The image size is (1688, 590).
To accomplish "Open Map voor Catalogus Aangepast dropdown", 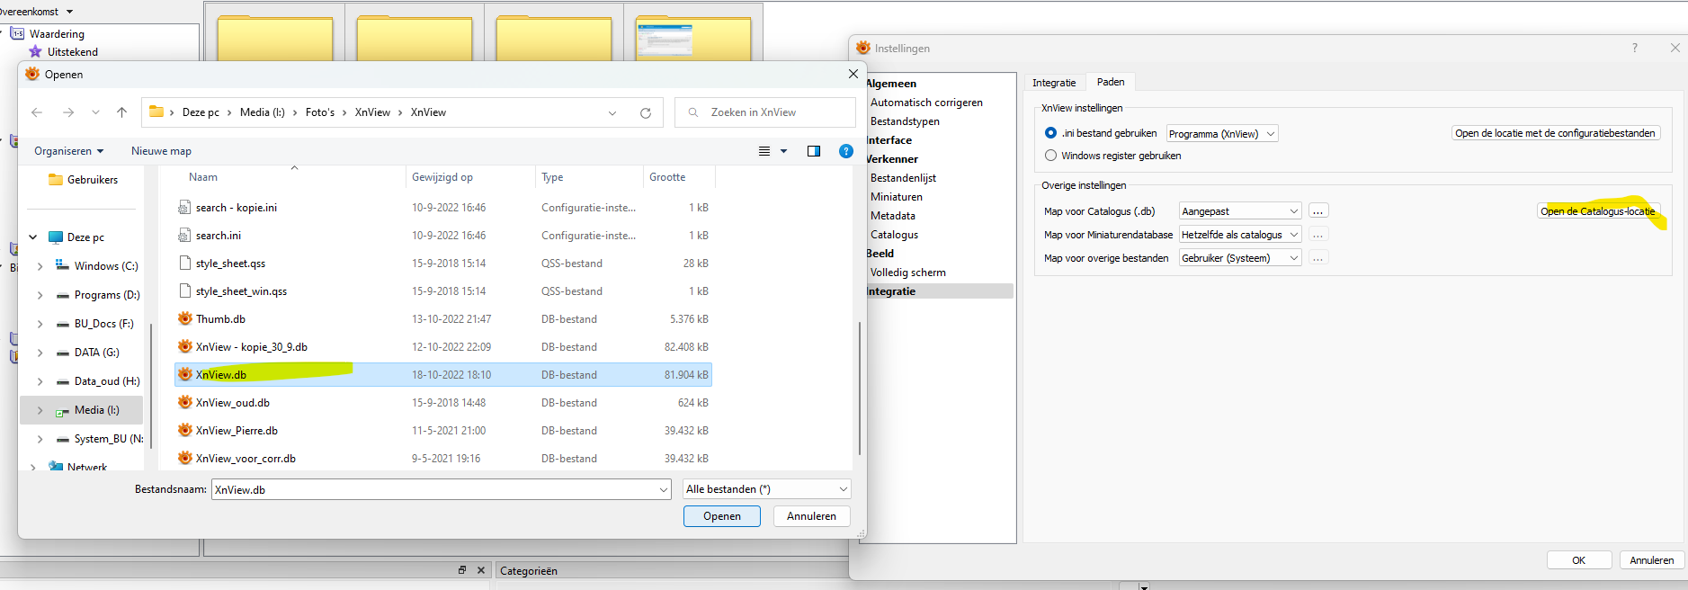I will pos(1240,211).
